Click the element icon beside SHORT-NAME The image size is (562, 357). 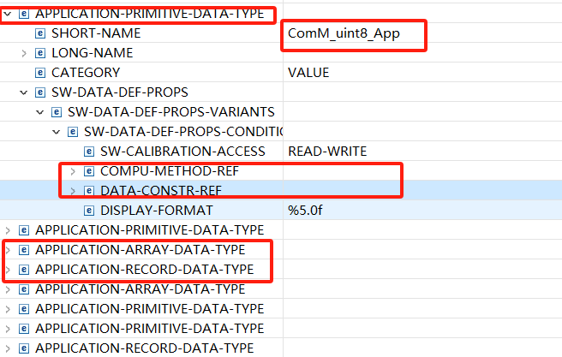coord(40,33)
